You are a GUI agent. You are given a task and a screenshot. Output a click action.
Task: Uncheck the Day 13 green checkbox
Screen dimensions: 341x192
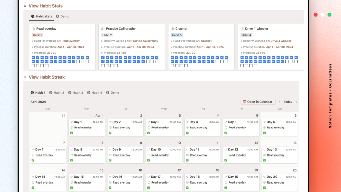(264, 160)
